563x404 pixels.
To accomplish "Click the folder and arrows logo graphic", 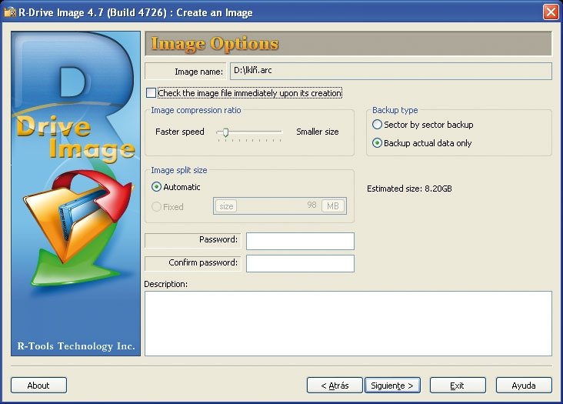I will click(x=79, y=226).
